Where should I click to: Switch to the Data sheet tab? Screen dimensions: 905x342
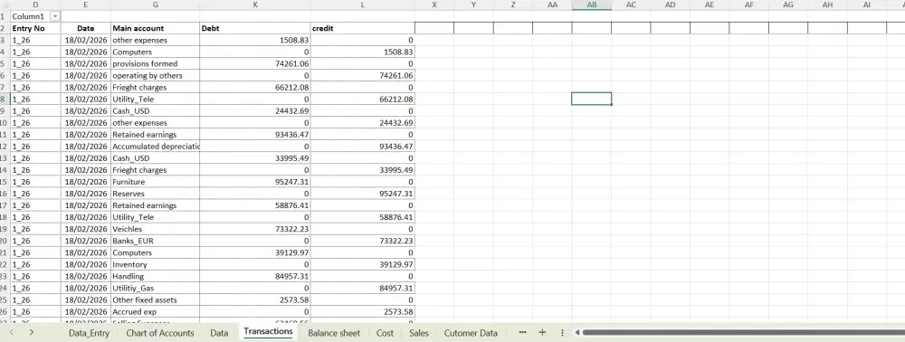coord(219,333)
